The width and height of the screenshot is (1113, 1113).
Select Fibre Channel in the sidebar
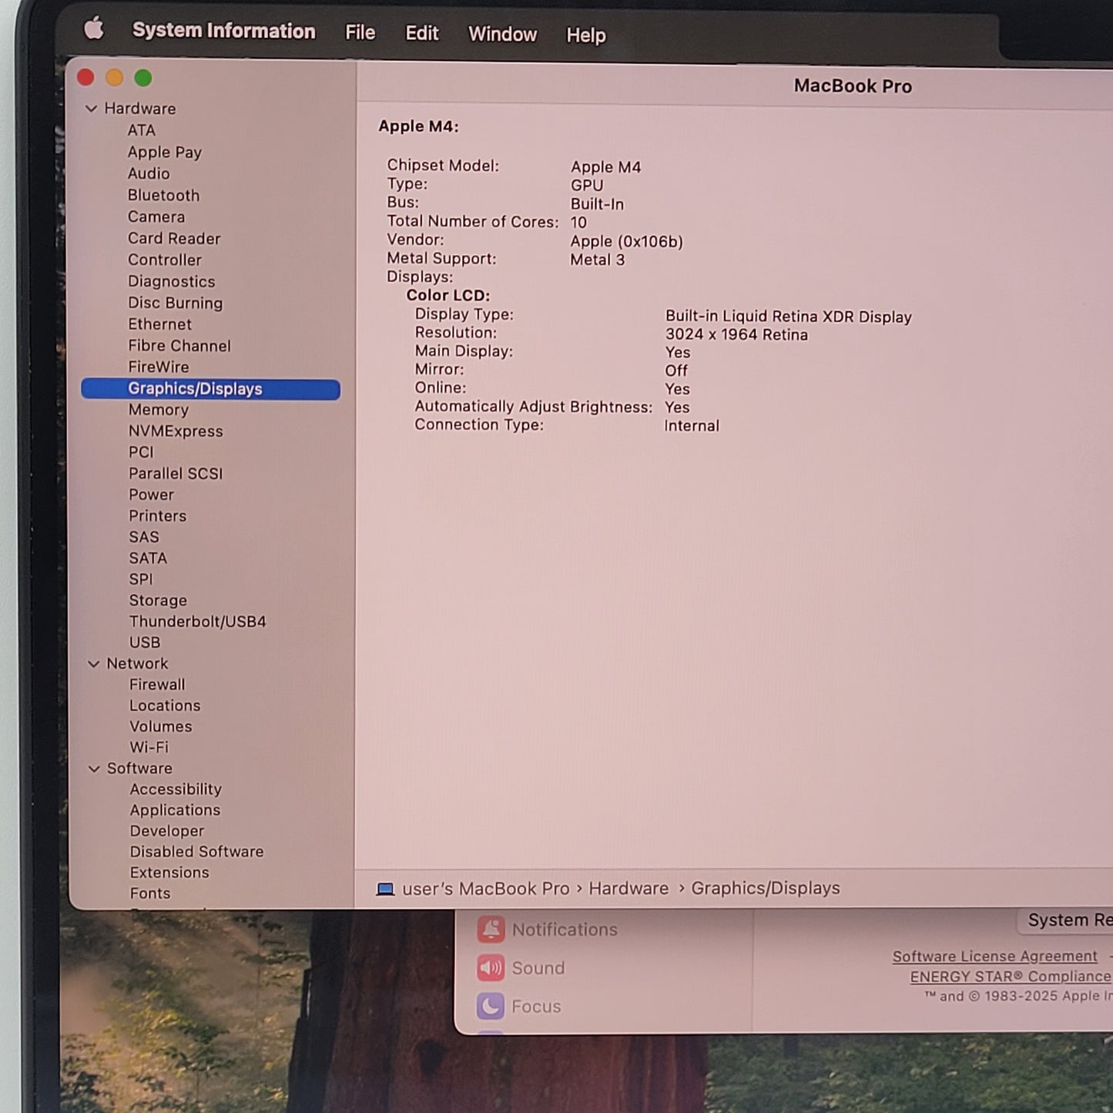179,346
